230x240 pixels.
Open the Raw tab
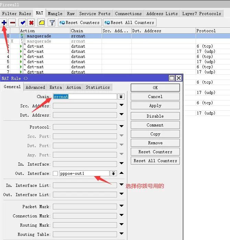[x=71, y=14]
